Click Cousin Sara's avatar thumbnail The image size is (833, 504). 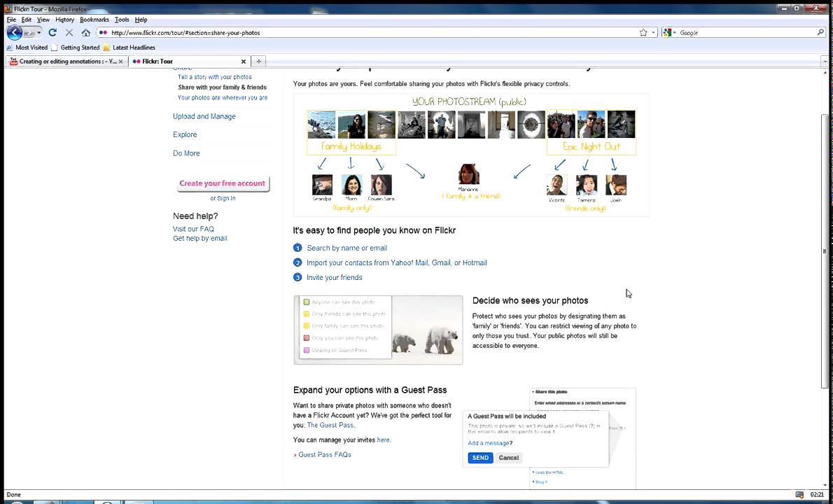point(381,185)
